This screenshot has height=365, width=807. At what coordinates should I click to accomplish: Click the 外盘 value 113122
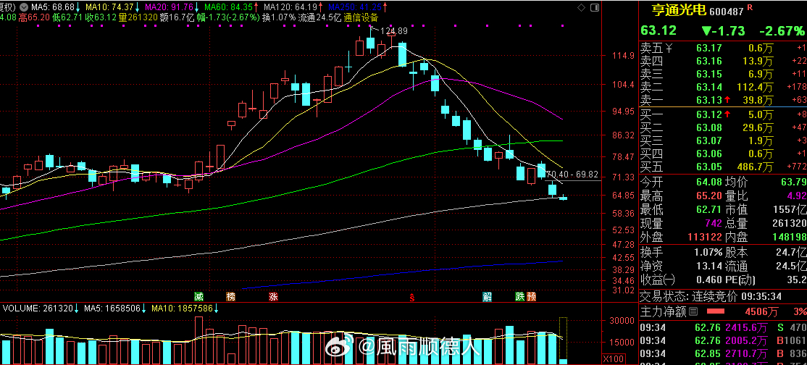coord(705,238)
